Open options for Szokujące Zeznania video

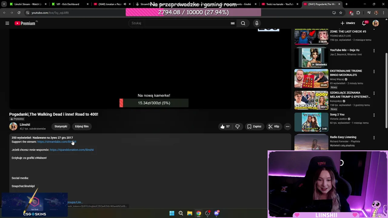[374, 94]
